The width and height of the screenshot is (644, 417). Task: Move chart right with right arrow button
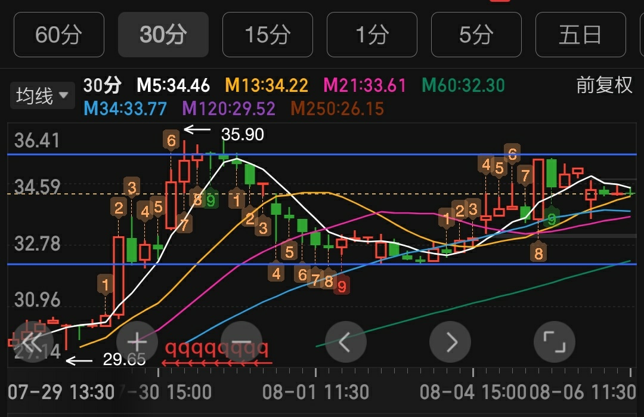pos(450,342)
